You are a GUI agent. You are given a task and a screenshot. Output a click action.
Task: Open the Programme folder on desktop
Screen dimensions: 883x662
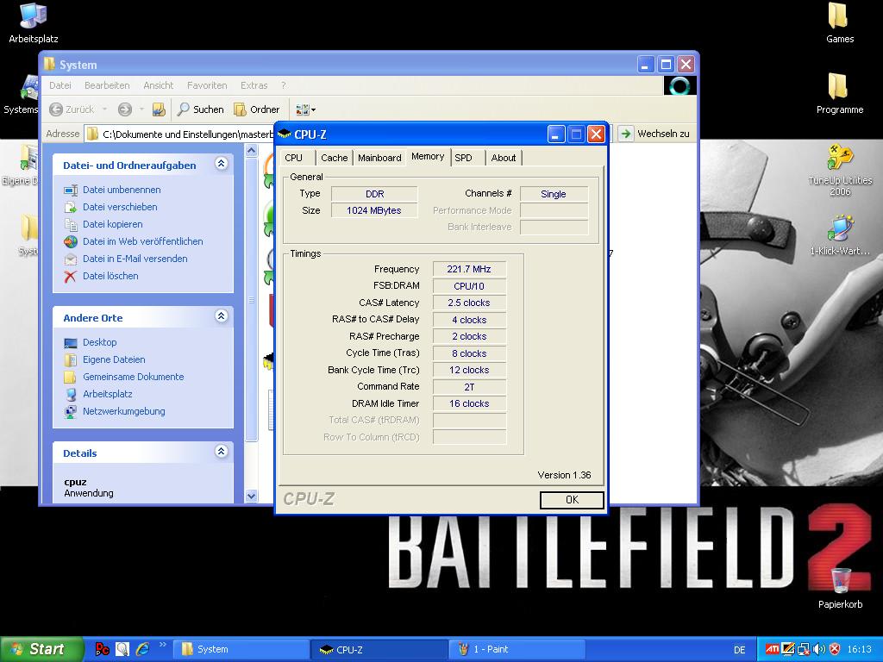pos(839,94)
